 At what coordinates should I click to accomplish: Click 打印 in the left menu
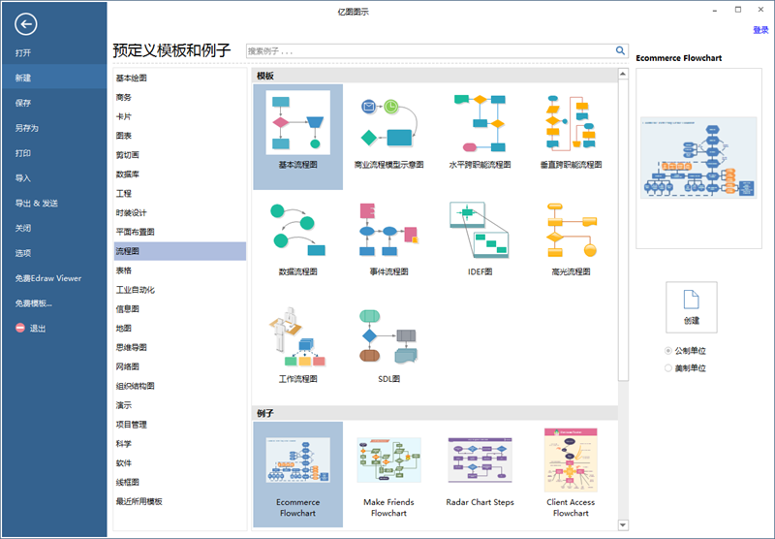tap(23, 153)
